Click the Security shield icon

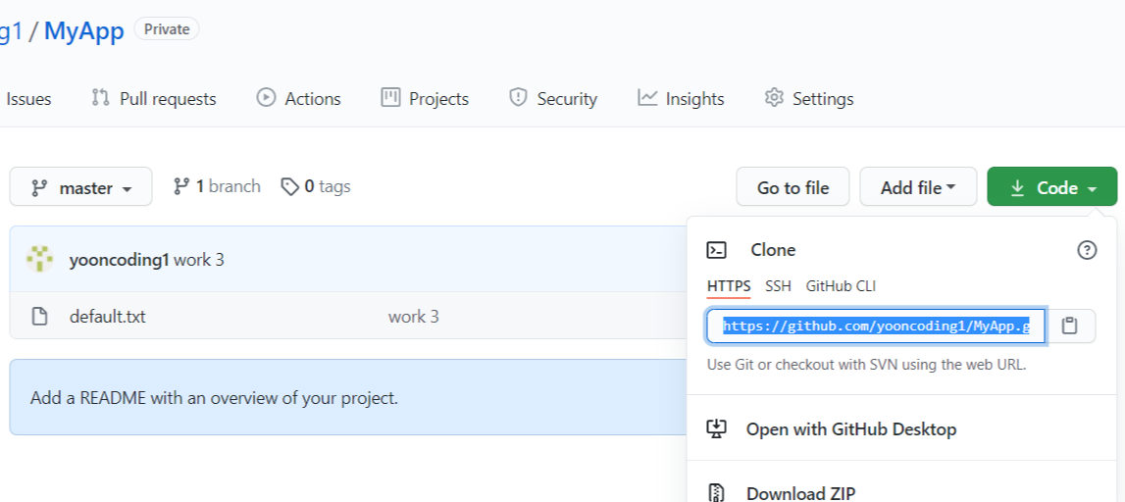point(518,97)
